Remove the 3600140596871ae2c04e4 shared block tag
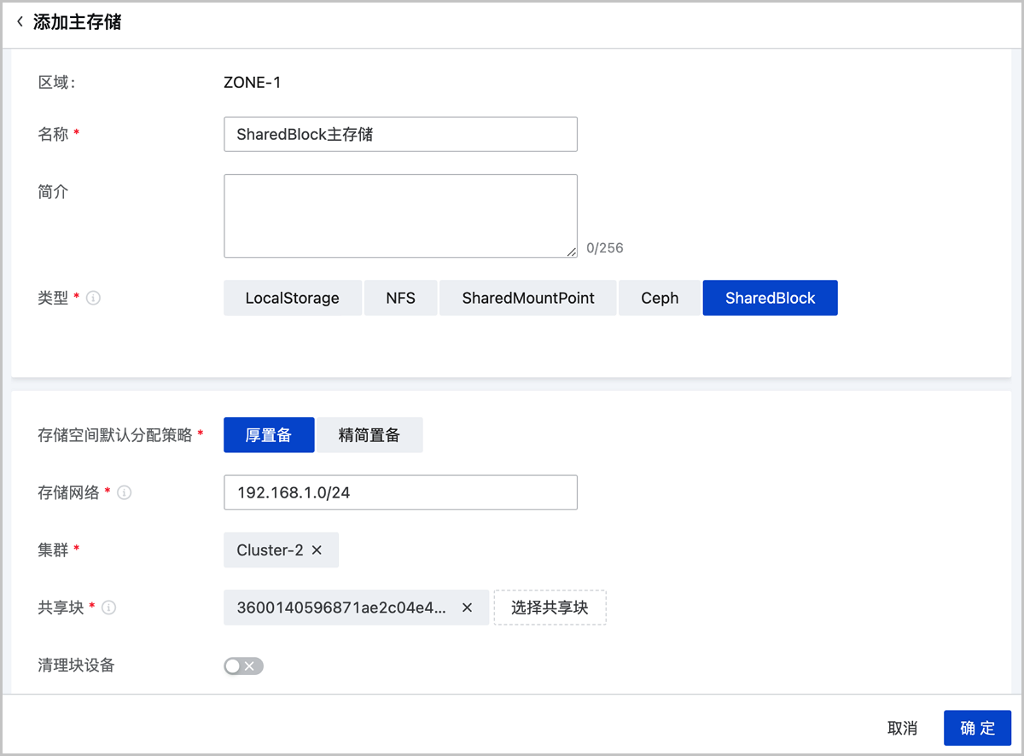Image resolution: width=1024 pixels, height=756 pixels. (x=467, y=608)
